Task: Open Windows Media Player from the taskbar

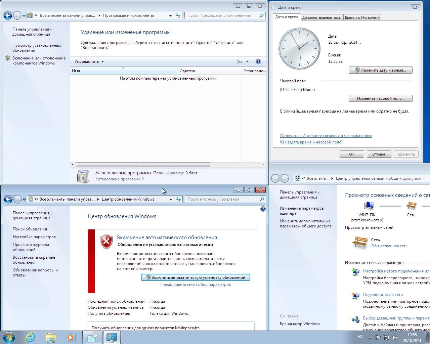Action: pos(71,337)
